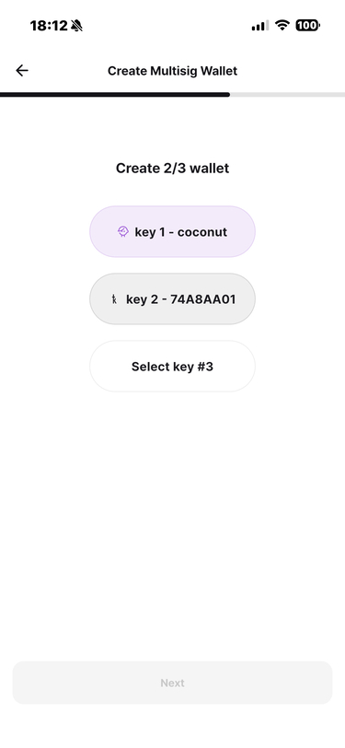Open the Select key #3 slot

(x=173, y=367)
